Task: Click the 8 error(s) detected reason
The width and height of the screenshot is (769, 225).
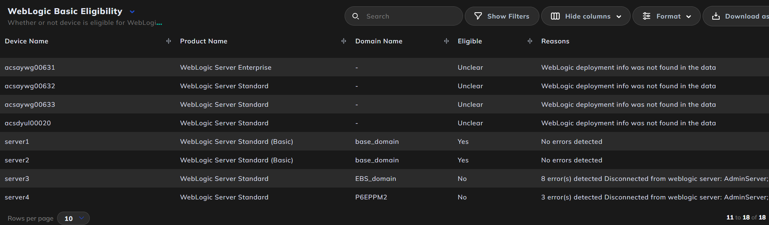Action: click(x=654, y=179)
